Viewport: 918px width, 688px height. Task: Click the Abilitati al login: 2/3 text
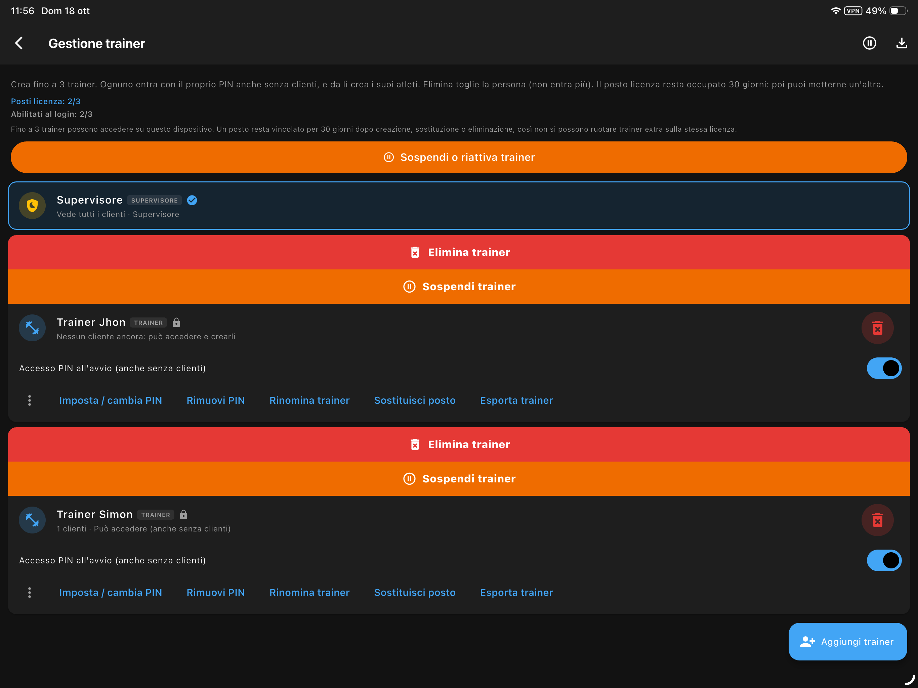[x=51, y=114]
